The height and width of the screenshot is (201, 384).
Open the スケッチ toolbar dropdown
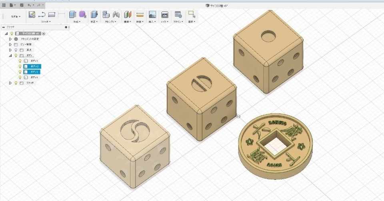pos(46,22)
